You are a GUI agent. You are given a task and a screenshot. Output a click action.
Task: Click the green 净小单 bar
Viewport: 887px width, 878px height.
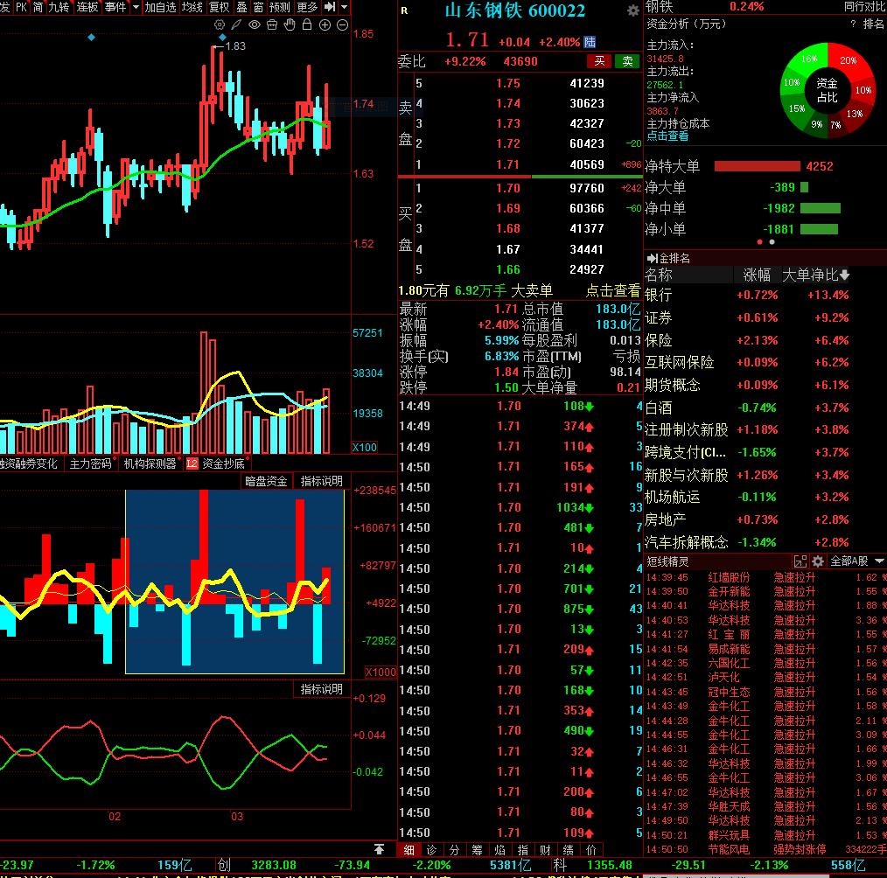click(x=819, y=229)
